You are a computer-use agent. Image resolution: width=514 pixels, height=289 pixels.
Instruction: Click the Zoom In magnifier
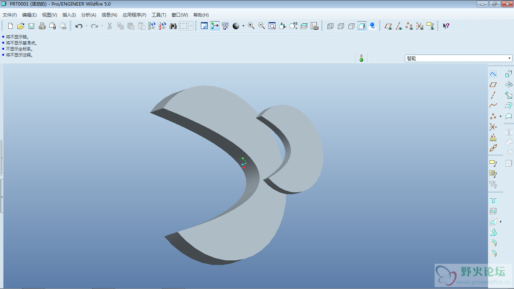(x=251, y=26)
